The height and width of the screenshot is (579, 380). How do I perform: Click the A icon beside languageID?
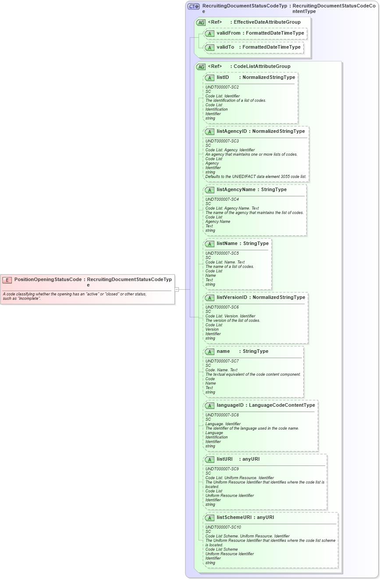pos(210,405)
